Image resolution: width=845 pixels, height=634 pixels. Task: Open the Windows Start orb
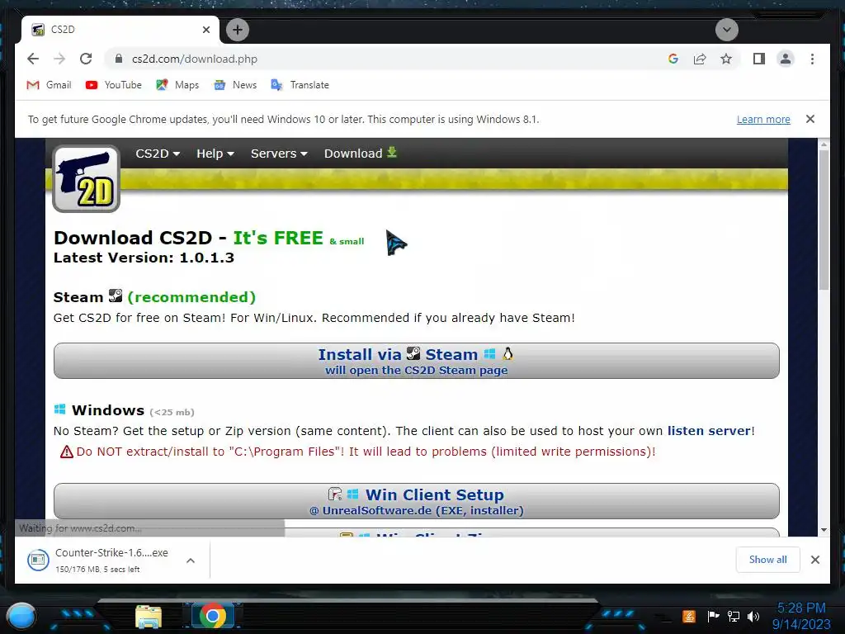[21, 616]
